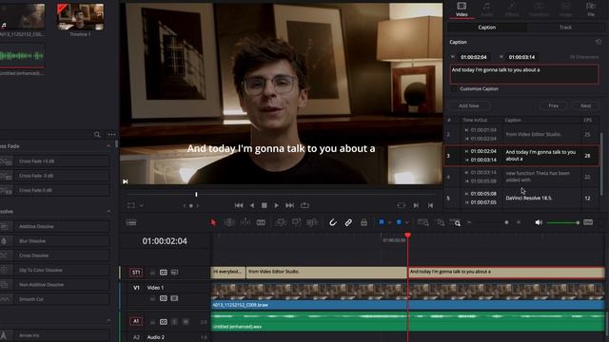This screenshot has height=342, width=609.
Task: Click the Mark Out icon below viewer
Action: [430, 205]
